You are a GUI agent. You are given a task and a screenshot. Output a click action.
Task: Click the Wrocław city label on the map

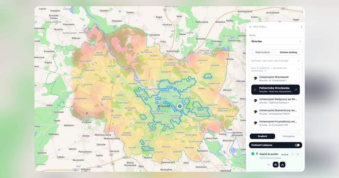164,106
